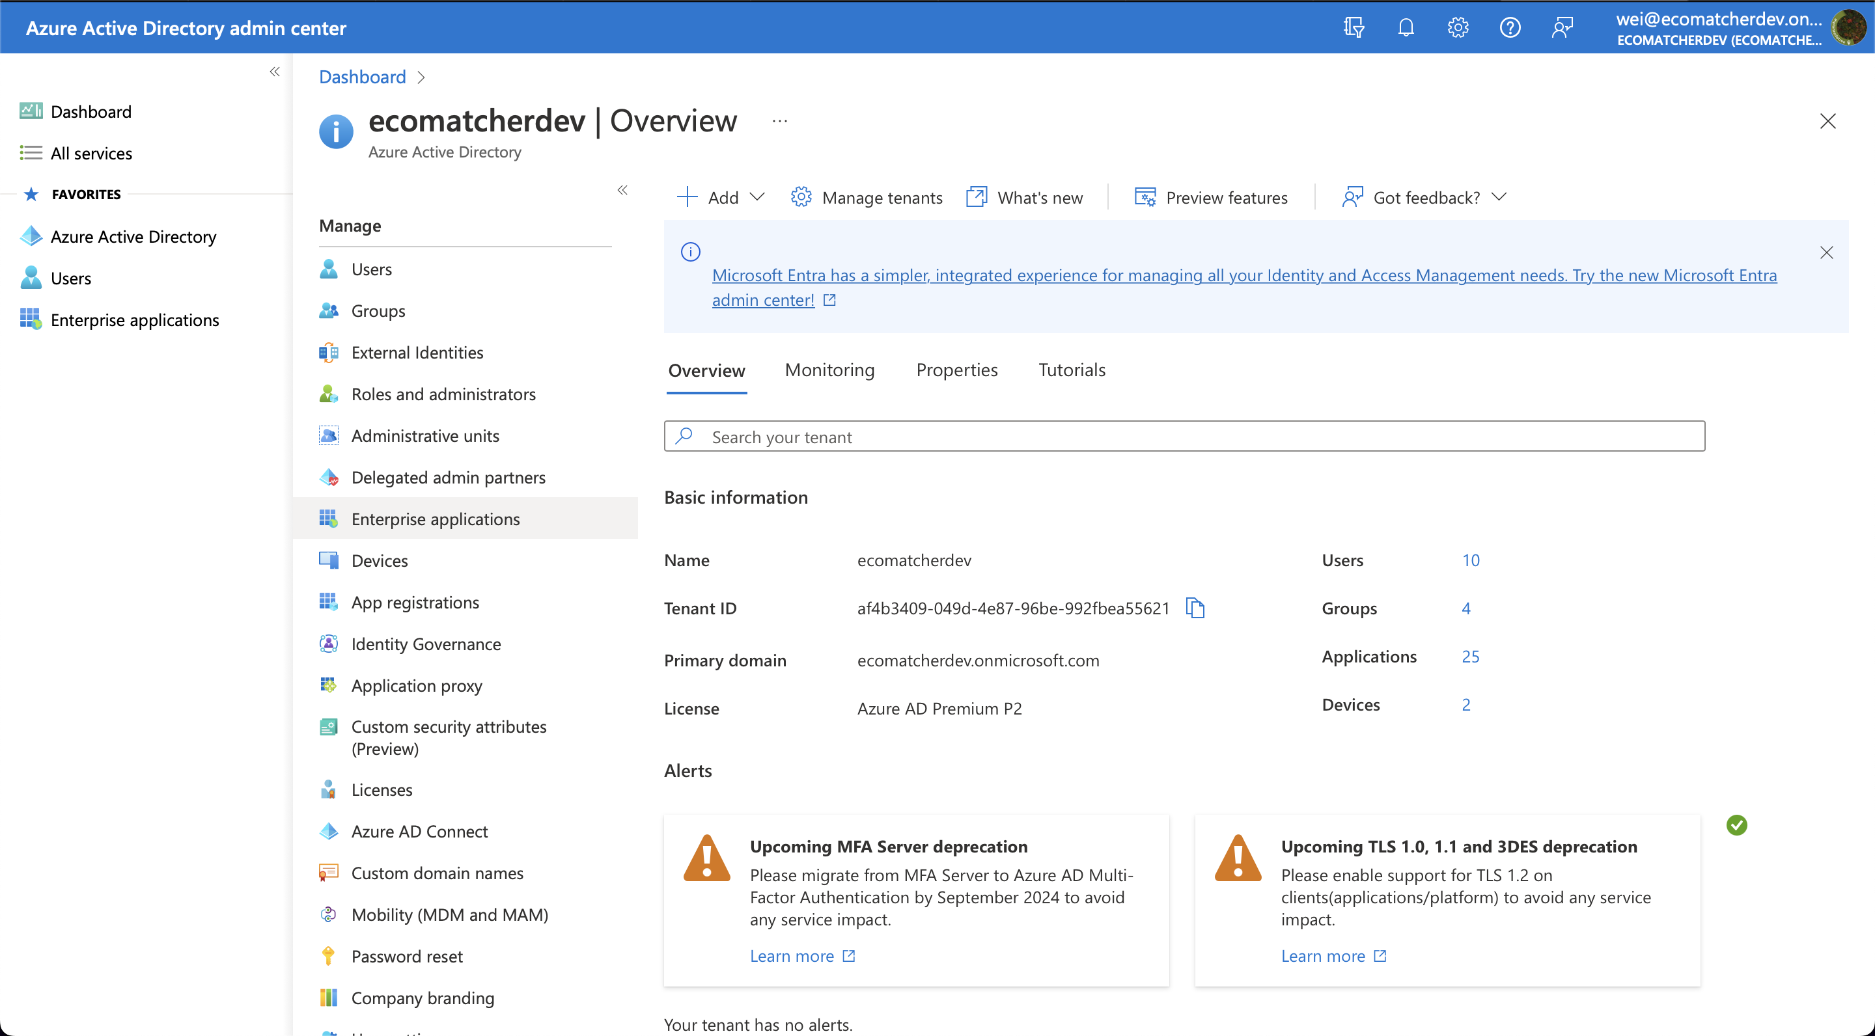Expand the Add dropdown

(x=720, y=197)
